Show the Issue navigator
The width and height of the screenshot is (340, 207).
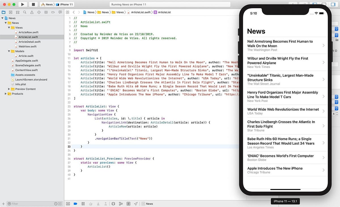(x=32, y=12)
